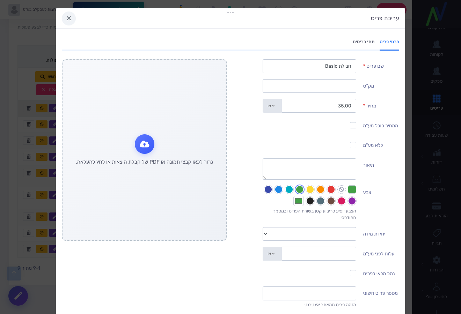The image size is (461, 314).
Task: Switch to the תתי פריטים tab
Action: tap(364, 42)
